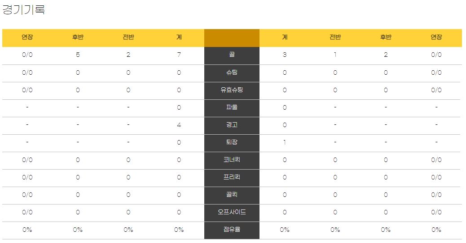Image resolution: width=466 pixels, height=243 pixels.
Task: Click the right 후반 column header
Action: [386, 37]
